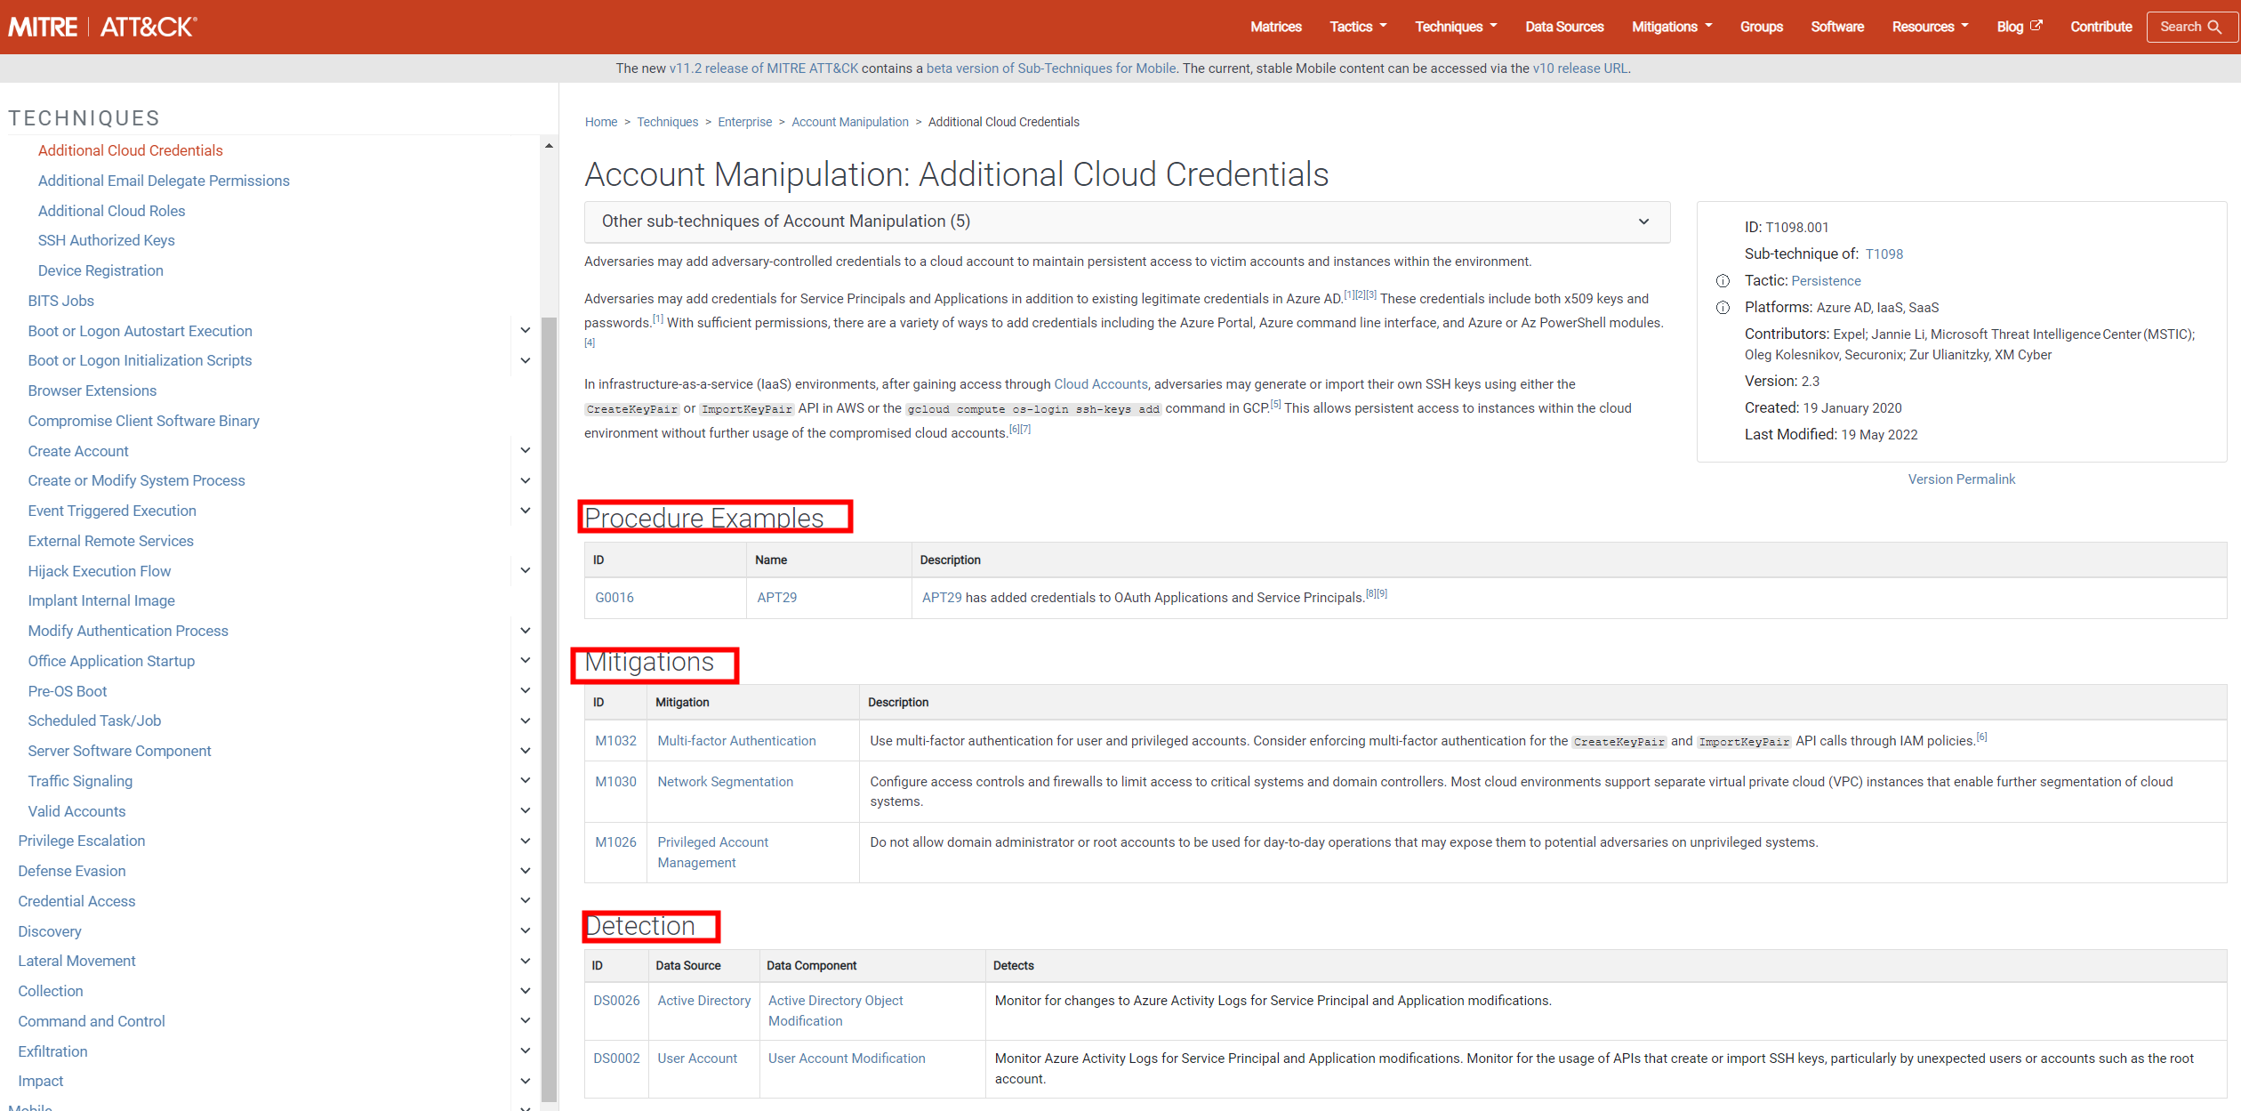Select Implant Internal Image in sidebar

(x=101, y=600)
